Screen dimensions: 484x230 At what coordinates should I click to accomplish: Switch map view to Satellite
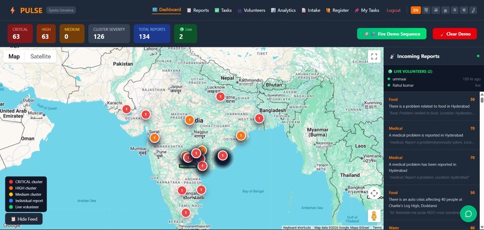click(x=40, y=56)
